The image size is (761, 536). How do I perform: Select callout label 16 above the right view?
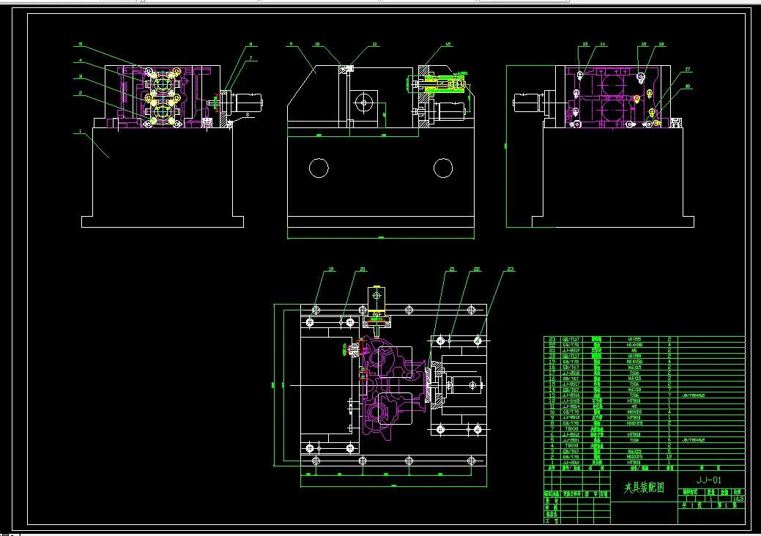[x=661, y=44]
